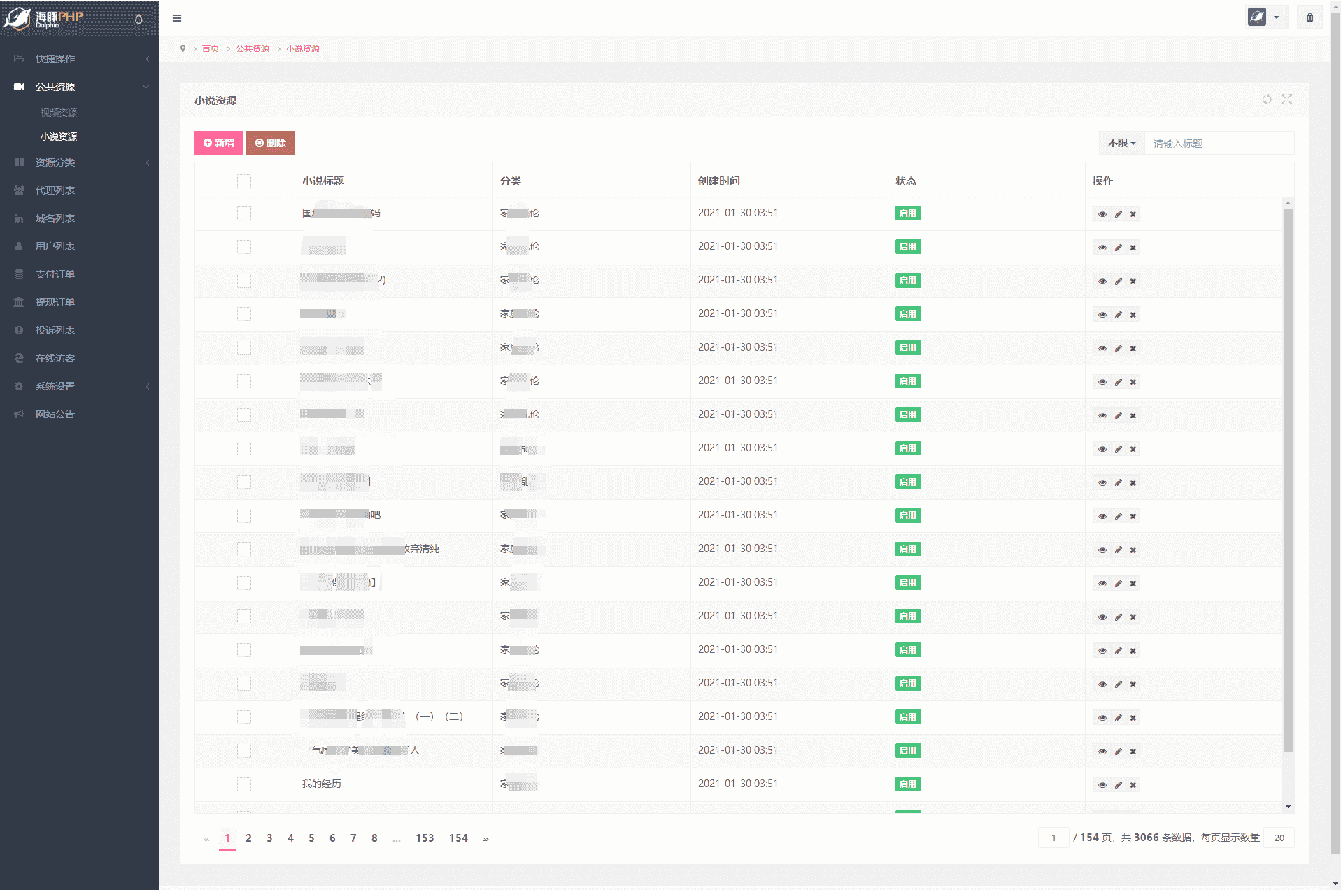Tick the select-all checkbox in table header
The image size is (1341, 890).
244,181
